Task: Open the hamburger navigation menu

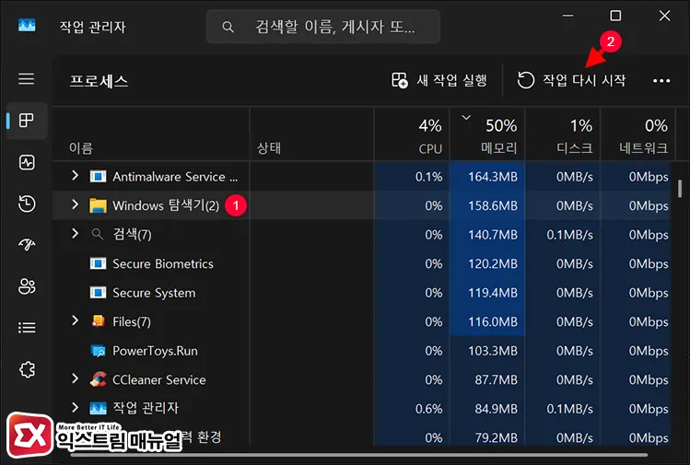Action: [x=27, y=79]
